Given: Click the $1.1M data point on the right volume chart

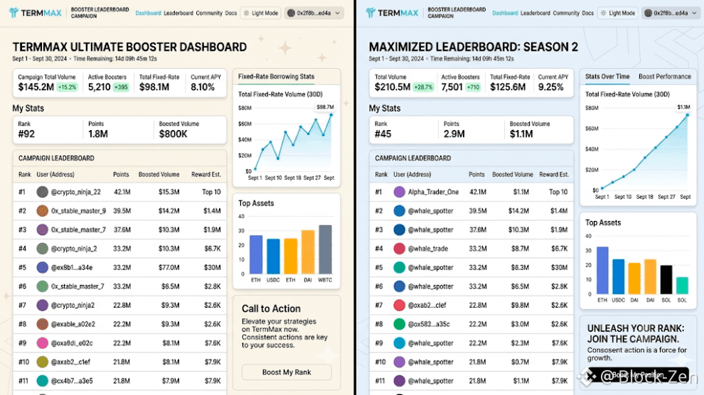Looking at the screenshot, I should pos(688,115).
